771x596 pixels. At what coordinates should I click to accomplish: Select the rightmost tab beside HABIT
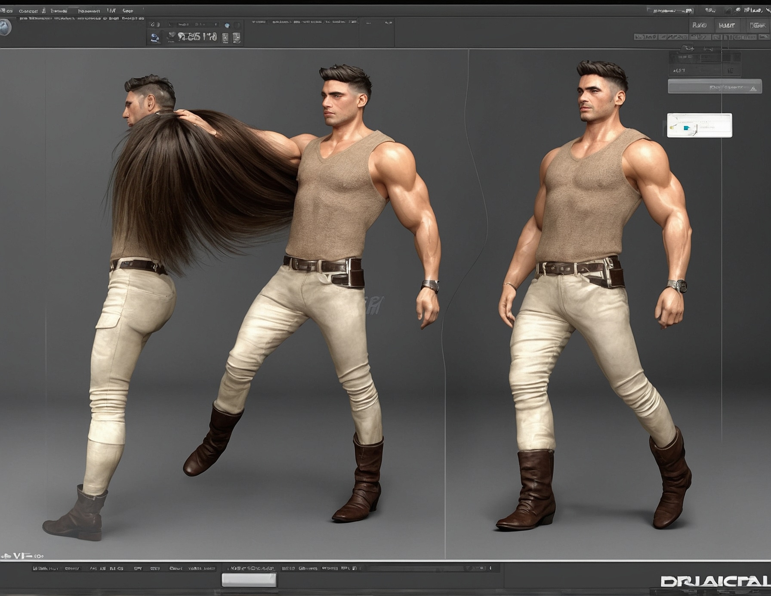click(x=757, y=25)
